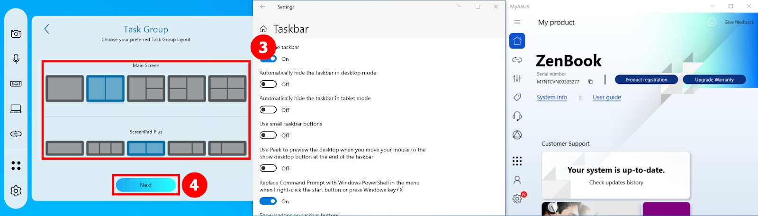
Task: Select the single-pane ScreenPad Plus layout
Action: coord(65,149)
